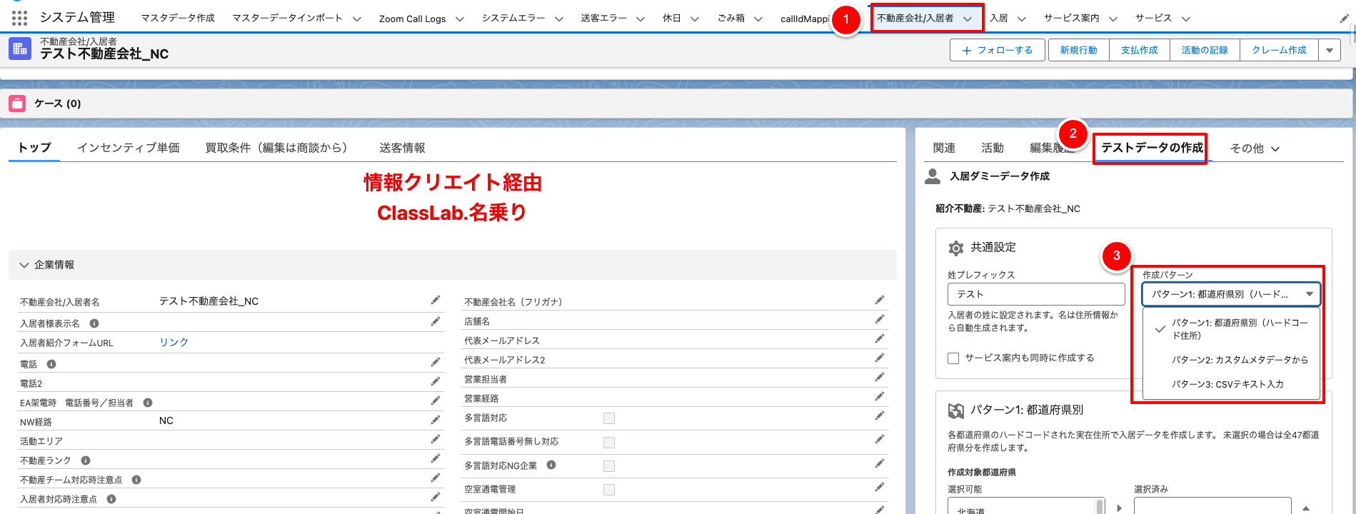Collapse the 企業情報 section
Image resolution: width=1356 pixels, height=514 pixels.
[24, 265]
